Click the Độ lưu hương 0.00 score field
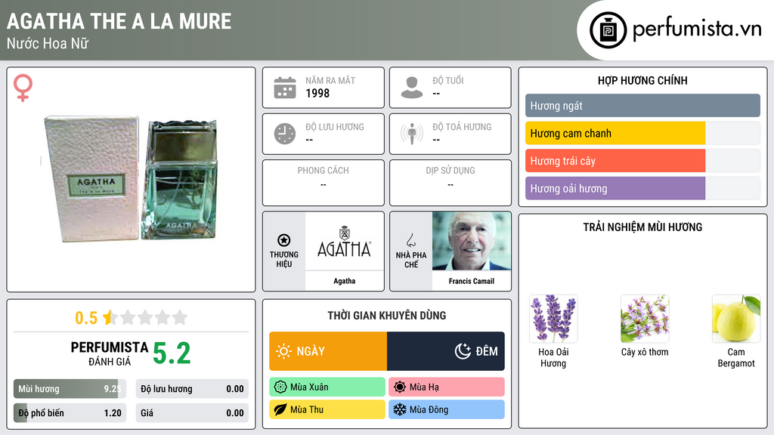 pos(192,389)
